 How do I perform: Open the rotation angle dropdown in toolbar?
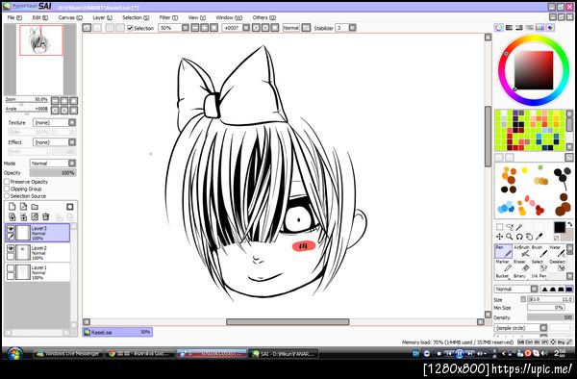236,28
